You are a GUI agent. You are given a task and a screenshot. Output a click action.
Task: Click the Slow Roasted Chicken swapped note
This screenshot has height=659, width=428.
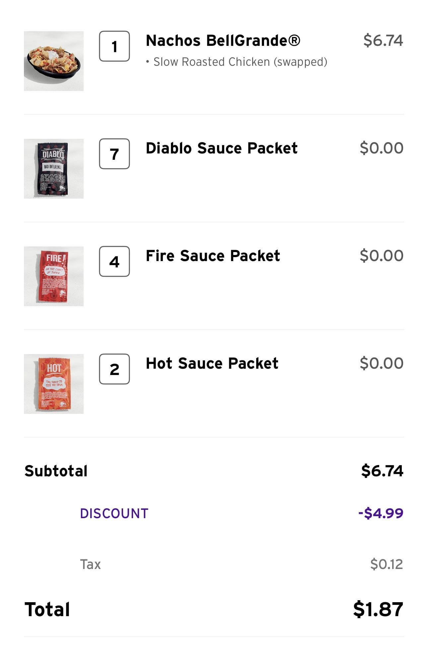(237, 62)
